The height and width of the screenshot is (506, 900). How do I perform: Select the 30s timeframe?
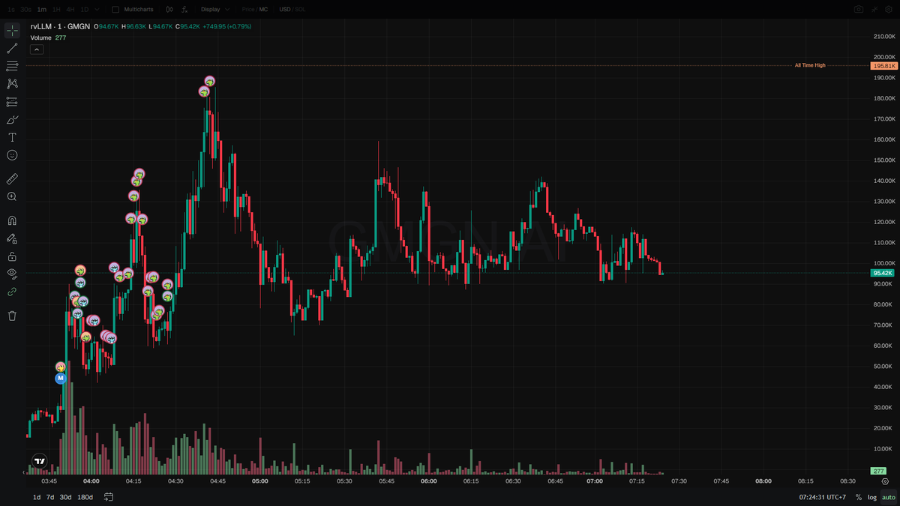click(x=26, y=9)
